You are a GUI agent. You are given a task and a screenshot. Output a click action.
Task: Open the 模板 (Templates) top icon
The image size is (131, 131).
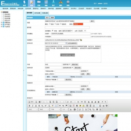pos(46,3)
